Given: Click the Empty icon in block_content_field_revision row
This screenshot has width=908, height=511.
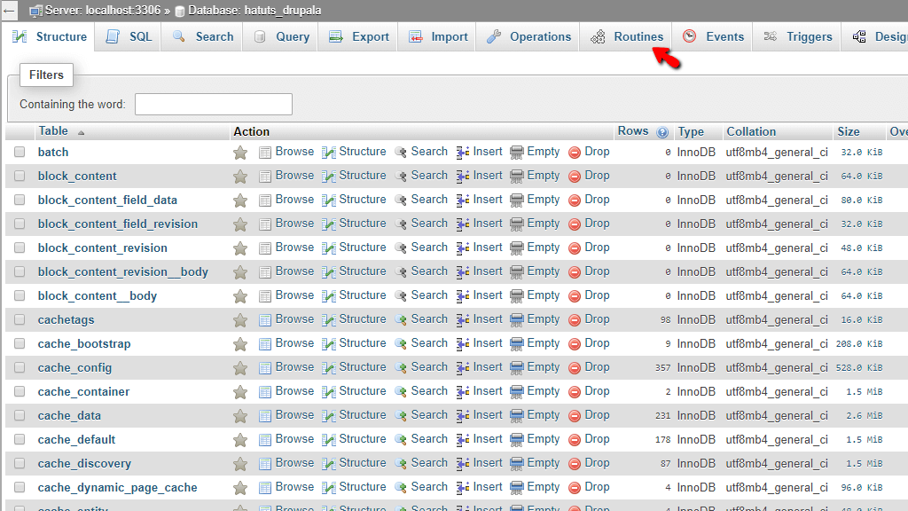Looking at the screenshot, I should [x=517, y=224].
